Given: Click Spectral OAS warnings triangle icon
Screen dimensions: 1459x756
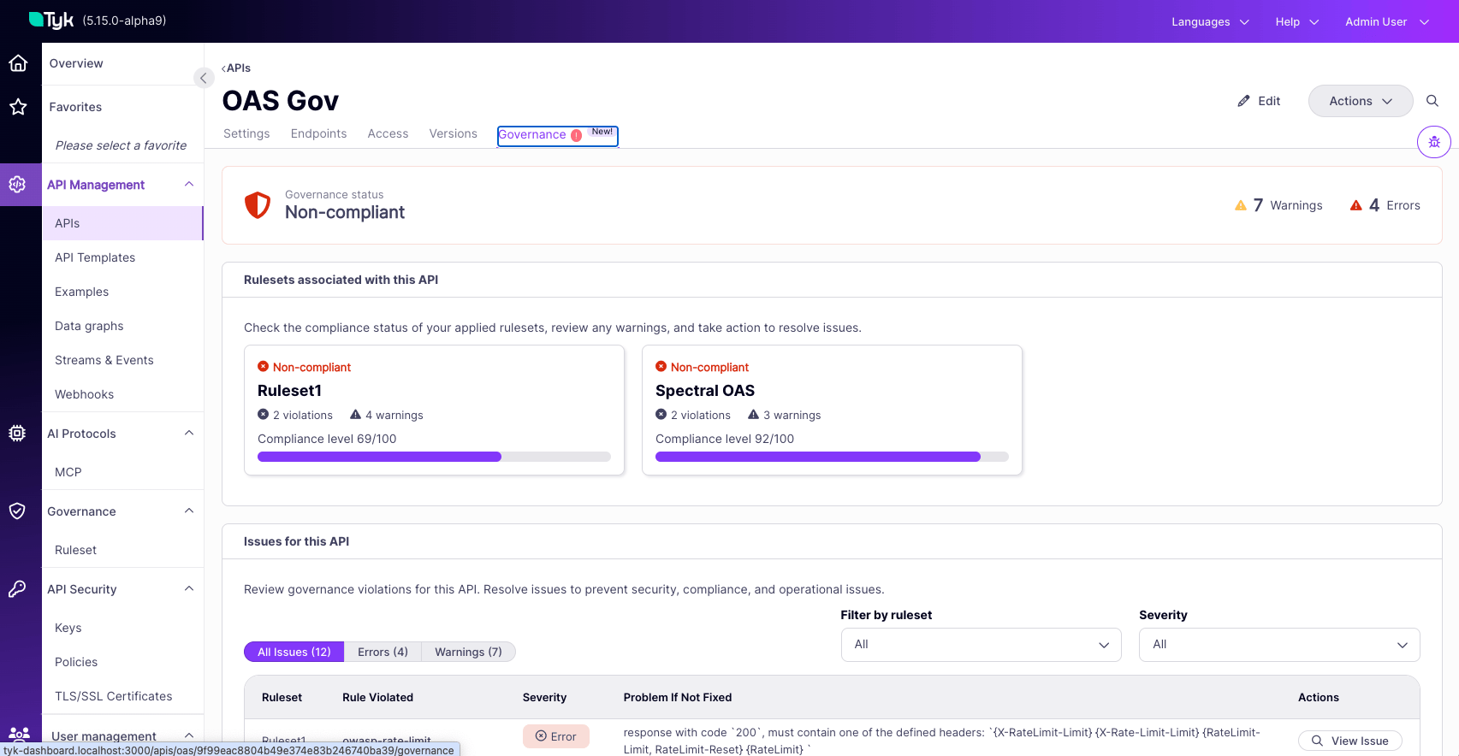Looking at the screenshot, I should [754, 415].
